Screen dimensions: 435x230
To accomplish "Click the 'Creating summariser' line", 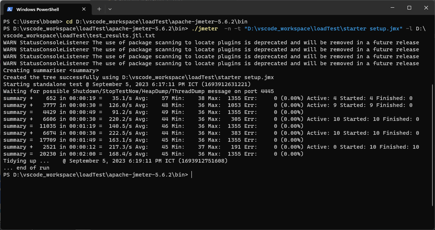I will click(51, 70).
